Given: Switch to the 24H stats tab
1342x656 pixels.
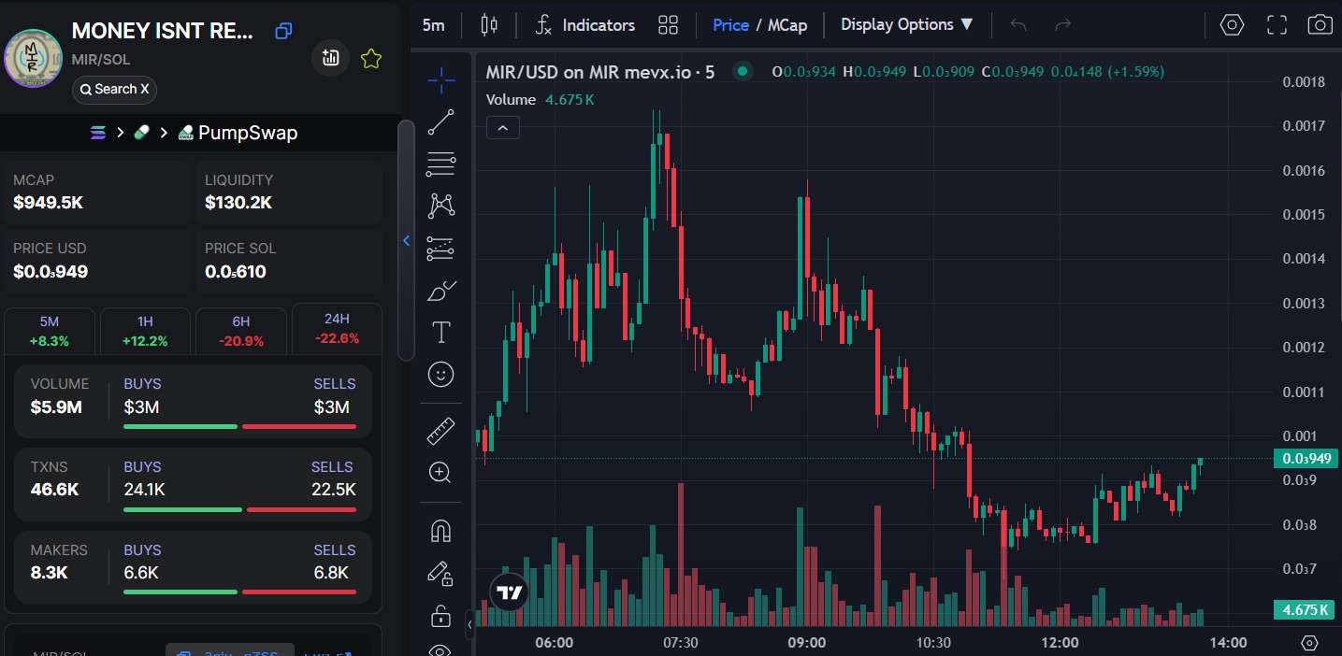Looking at the screenshot, I should (x=337, y=329).
